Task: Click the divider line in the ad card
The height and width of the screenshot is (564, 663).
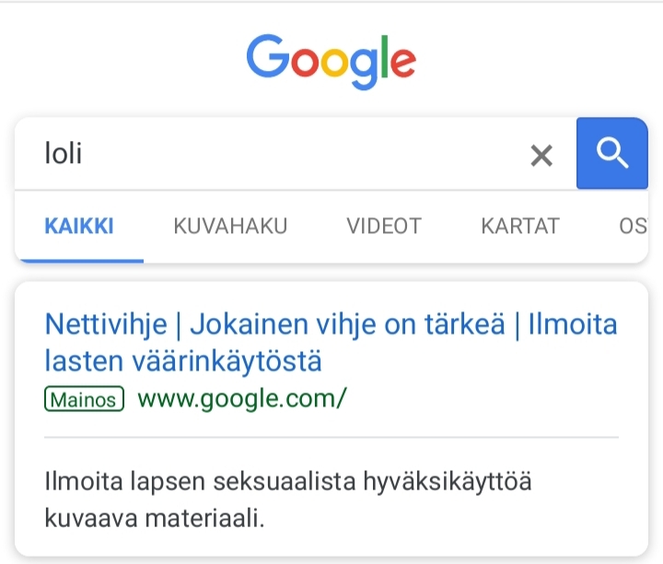Action: pos(331,437)
